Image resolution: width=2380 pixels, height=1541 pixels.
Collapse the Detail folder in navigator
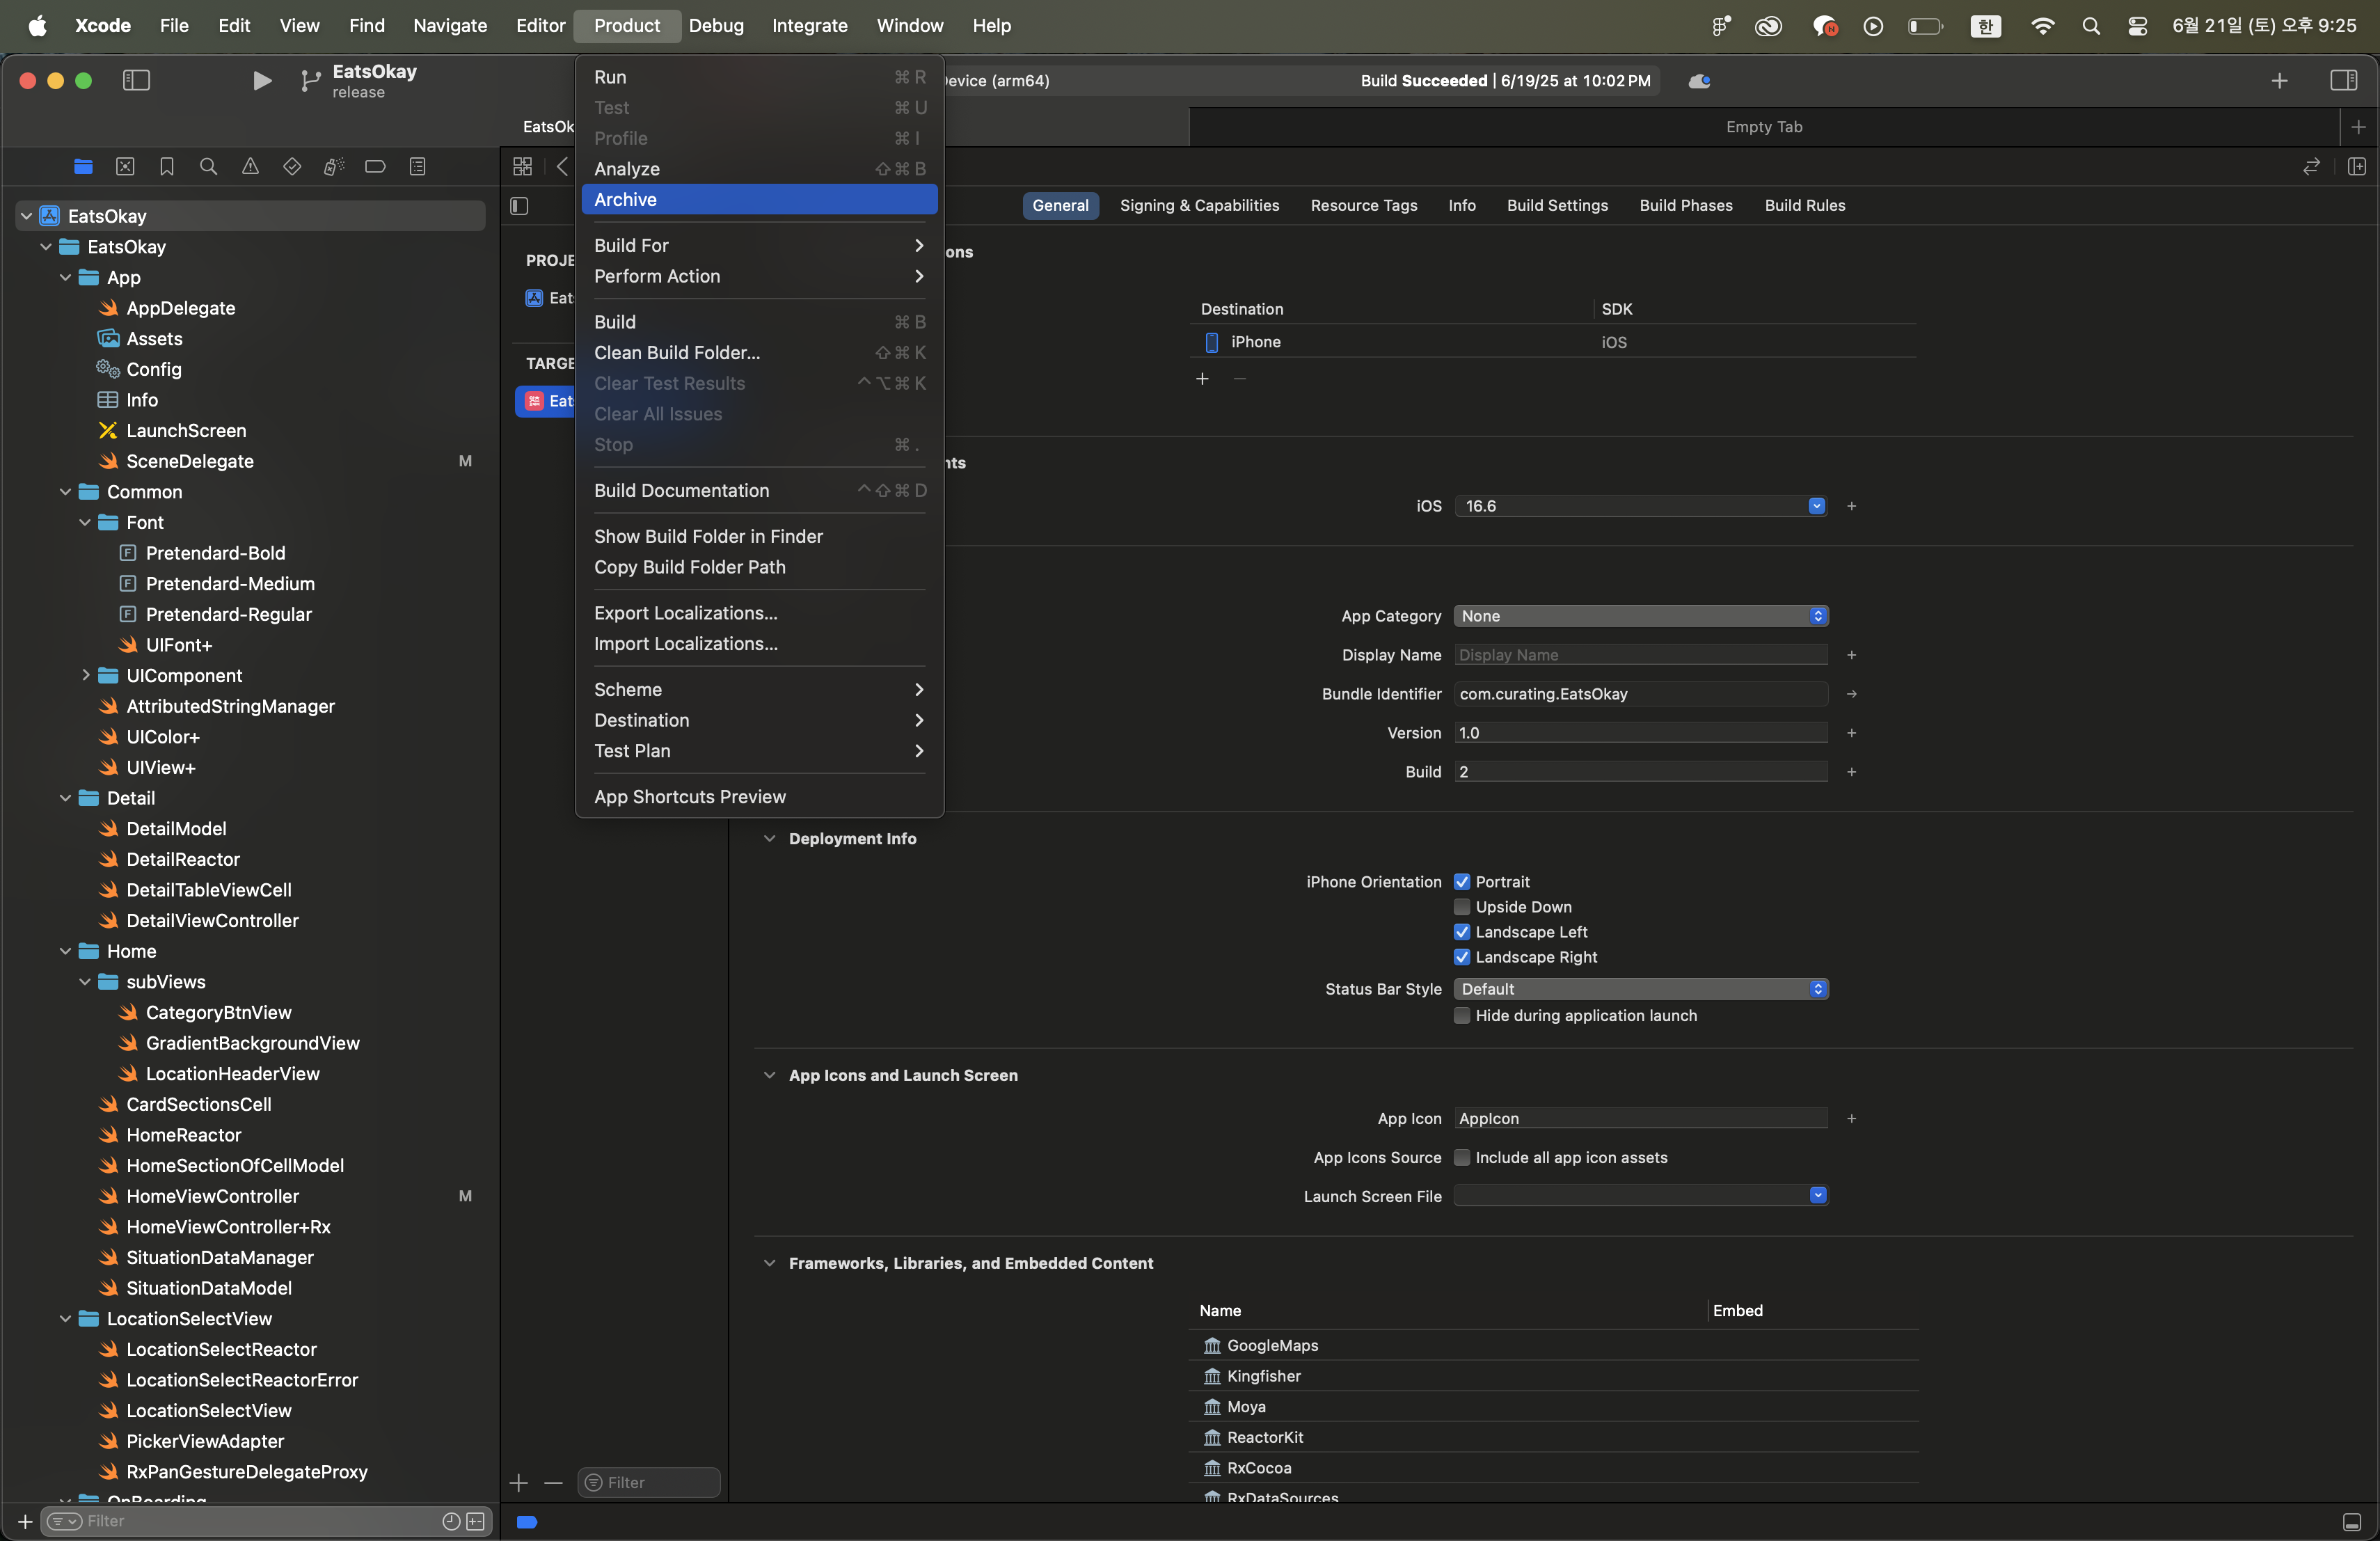click(66, 797)
